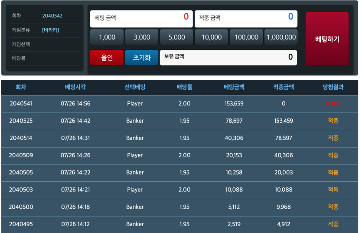Click the 당첨결과 column header

pos(333,87)
